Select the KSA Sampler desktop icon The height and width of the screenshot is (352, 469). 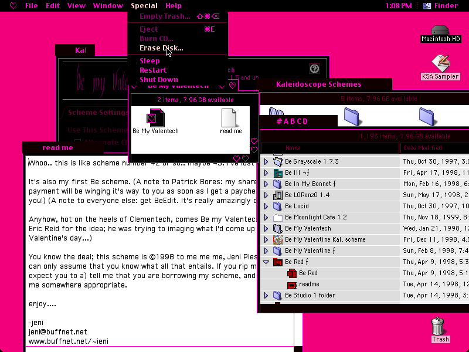(440, 63)
